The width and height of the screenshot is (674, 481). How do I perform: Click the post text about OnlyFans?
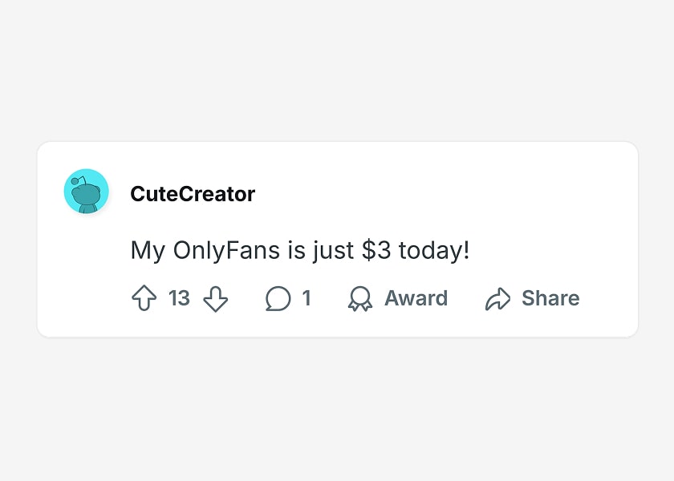(x=299, y=251)
